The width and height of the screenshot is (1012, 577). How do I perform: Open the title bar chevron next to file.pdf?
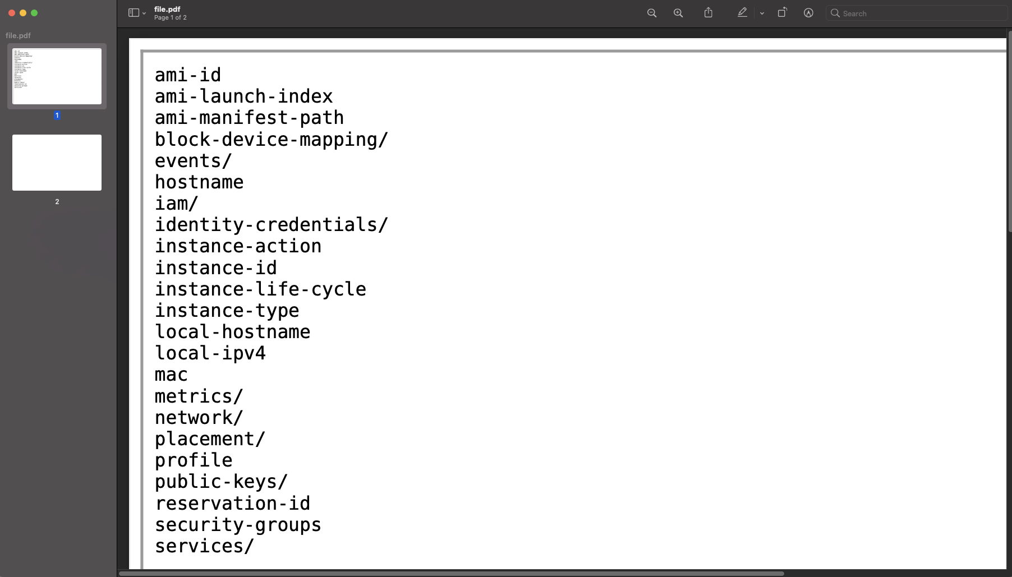pyautogui.click(x=145, y=14)
